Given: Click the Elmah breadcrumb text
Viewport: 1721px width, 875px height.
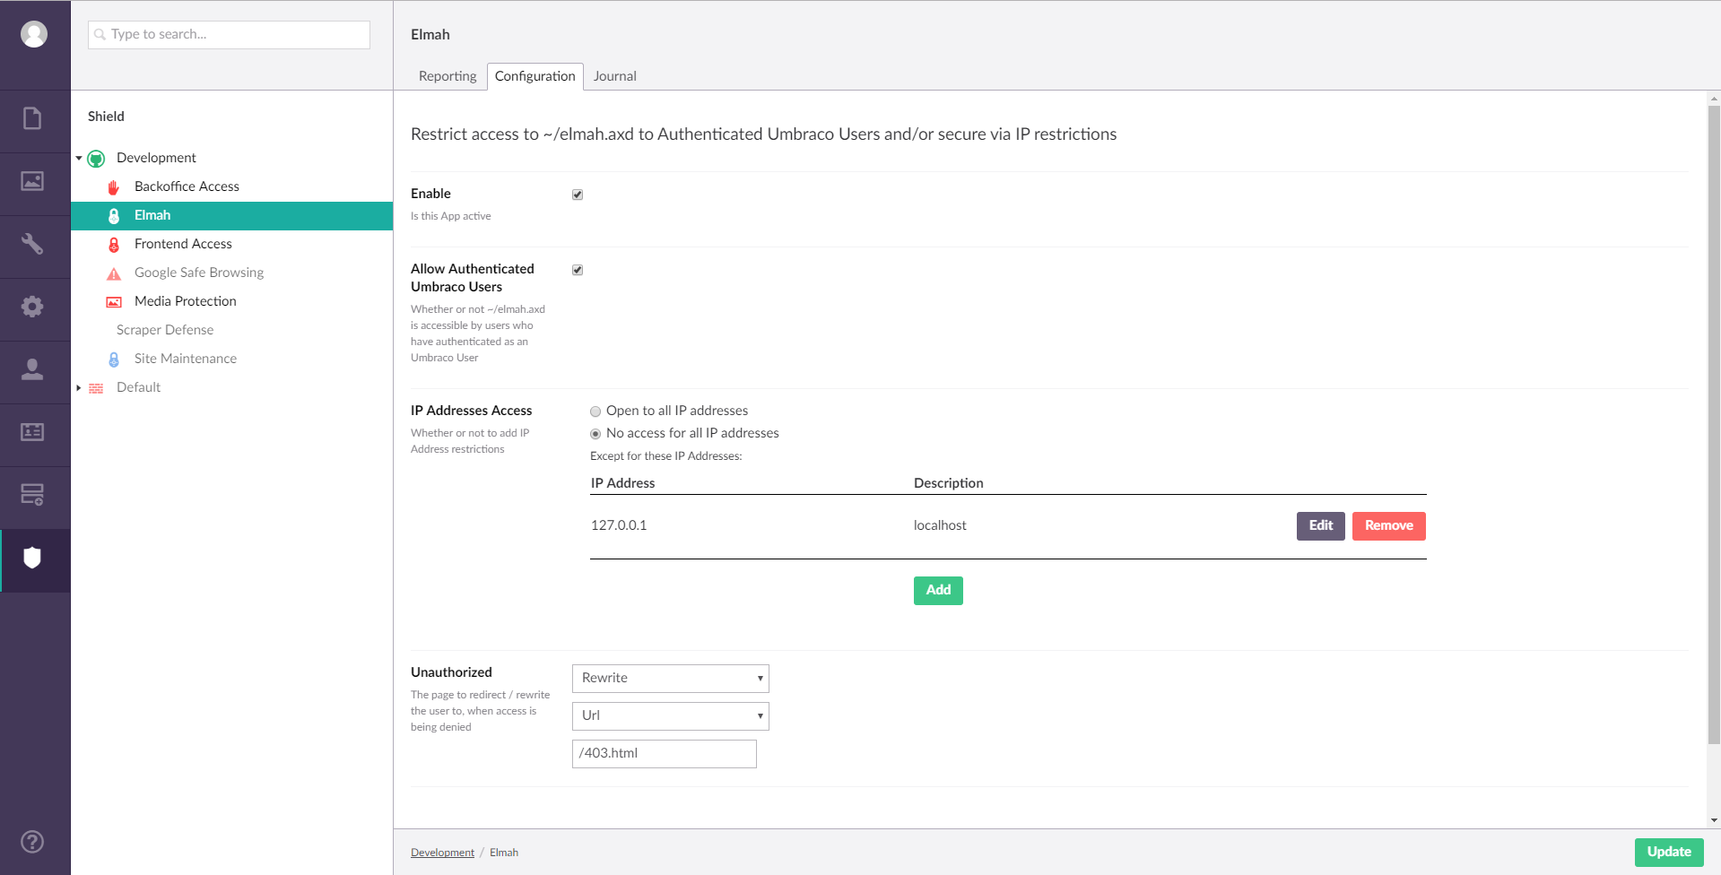Looking at the screenshot, I should pyautogui.click(x=504, y=853).
